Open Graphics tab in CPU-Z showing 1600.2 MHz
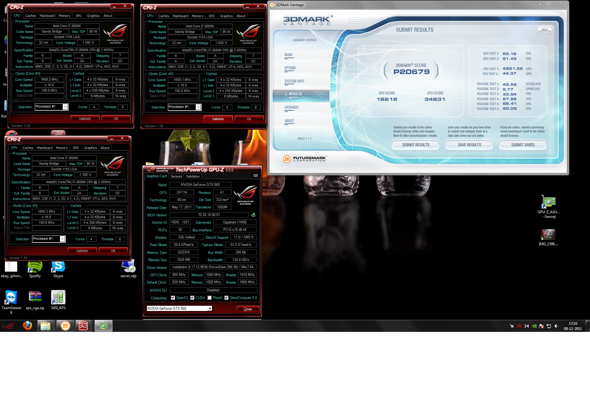The width and height of the screenshot is (590, 413). (93, 16)
